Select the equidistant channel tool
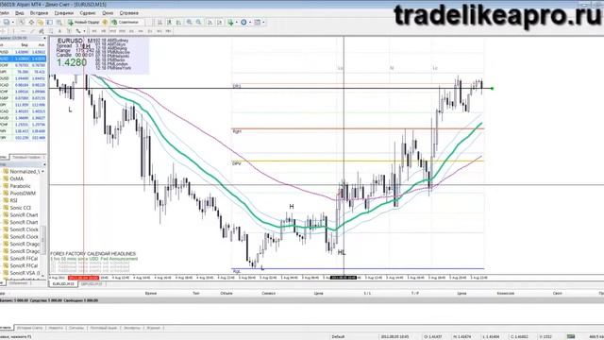 (41, 31)
